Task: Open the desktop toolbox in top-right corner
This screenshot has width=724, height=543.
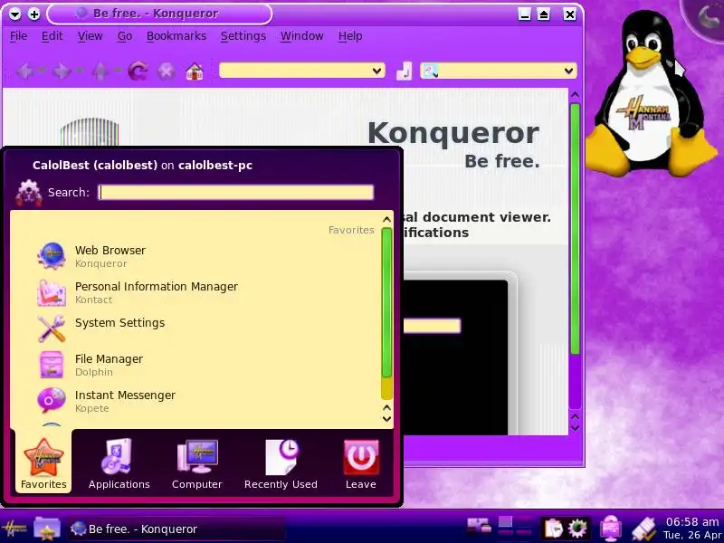Action: click(x=708, y=17)
